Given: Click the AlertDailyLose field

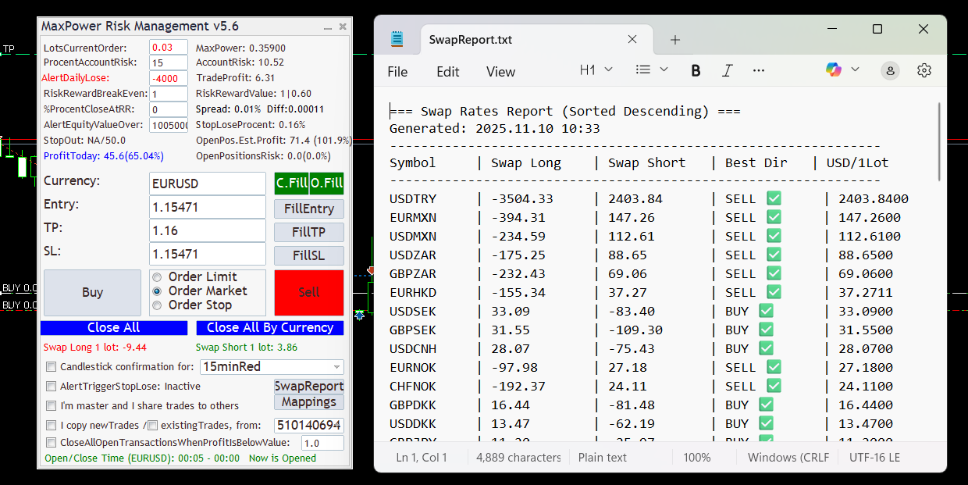Looking at the screenshot, I should [x=169, y=79].
